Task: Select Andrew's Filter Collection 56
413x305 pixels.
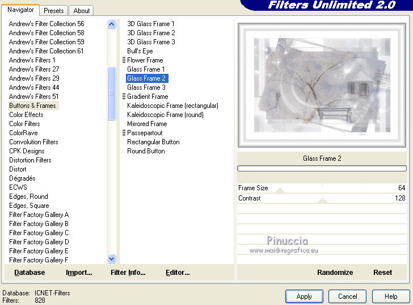Action: 47,24
